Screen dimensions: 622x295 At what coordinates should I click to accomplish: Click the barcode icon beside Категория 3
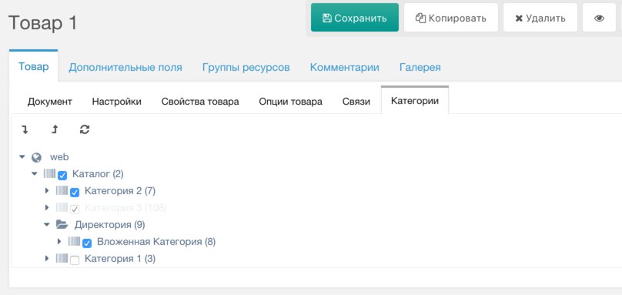(x=62, y=207)
